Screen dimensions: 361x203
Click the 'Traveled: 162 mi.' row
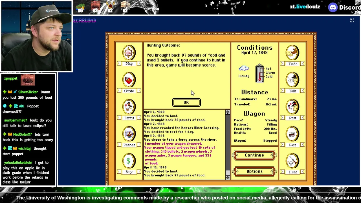pyautogui.click(x=255, y=104)
